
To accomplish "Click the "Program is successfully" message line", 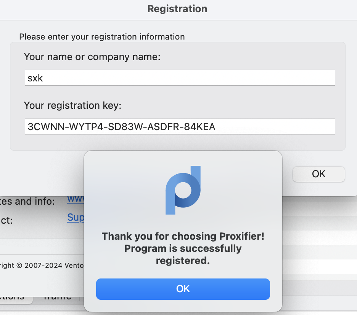I will tap(183, 248).
